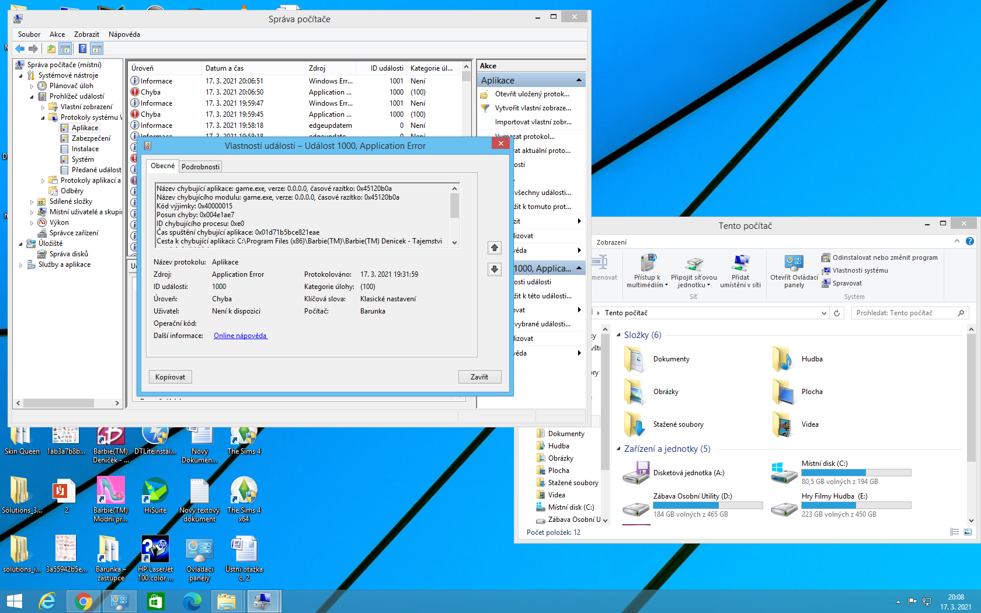The height and width of the screenshot is (613, 981).
Task: Click the Zavřít button in event dialog
Action: click(x=479, y=377)
